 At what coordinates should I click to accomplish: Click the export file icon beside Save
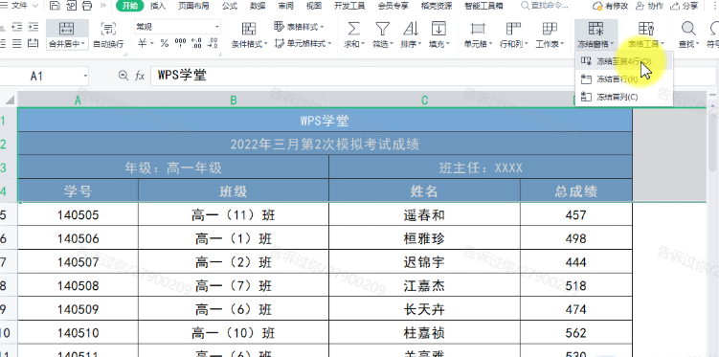pos(71,6)
